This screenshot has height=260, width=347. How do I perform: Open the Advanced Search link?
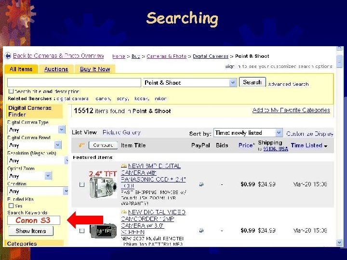[x=288, y=84]
